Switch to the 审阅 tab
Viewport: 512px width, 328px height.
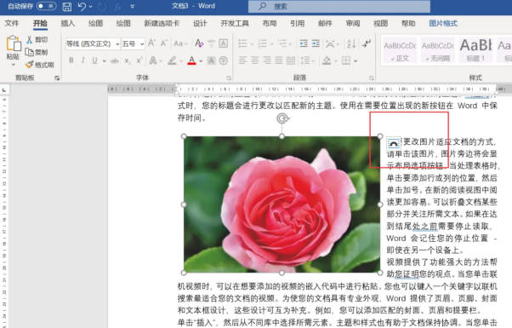[353, 23]
